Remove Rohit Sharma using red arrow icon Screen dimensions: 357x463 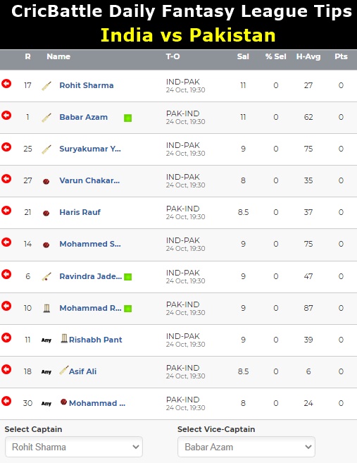[x=6, y=84]
